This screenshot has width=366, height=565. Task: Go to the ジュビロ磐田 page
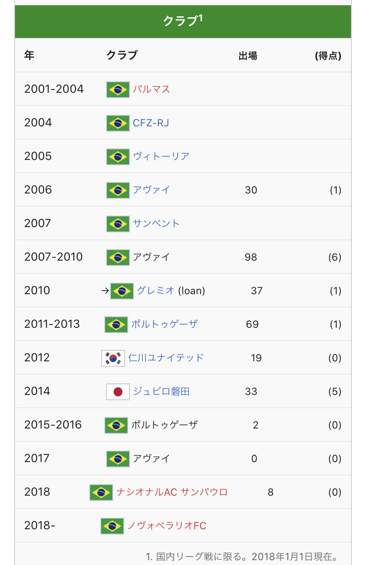point(161,391)
